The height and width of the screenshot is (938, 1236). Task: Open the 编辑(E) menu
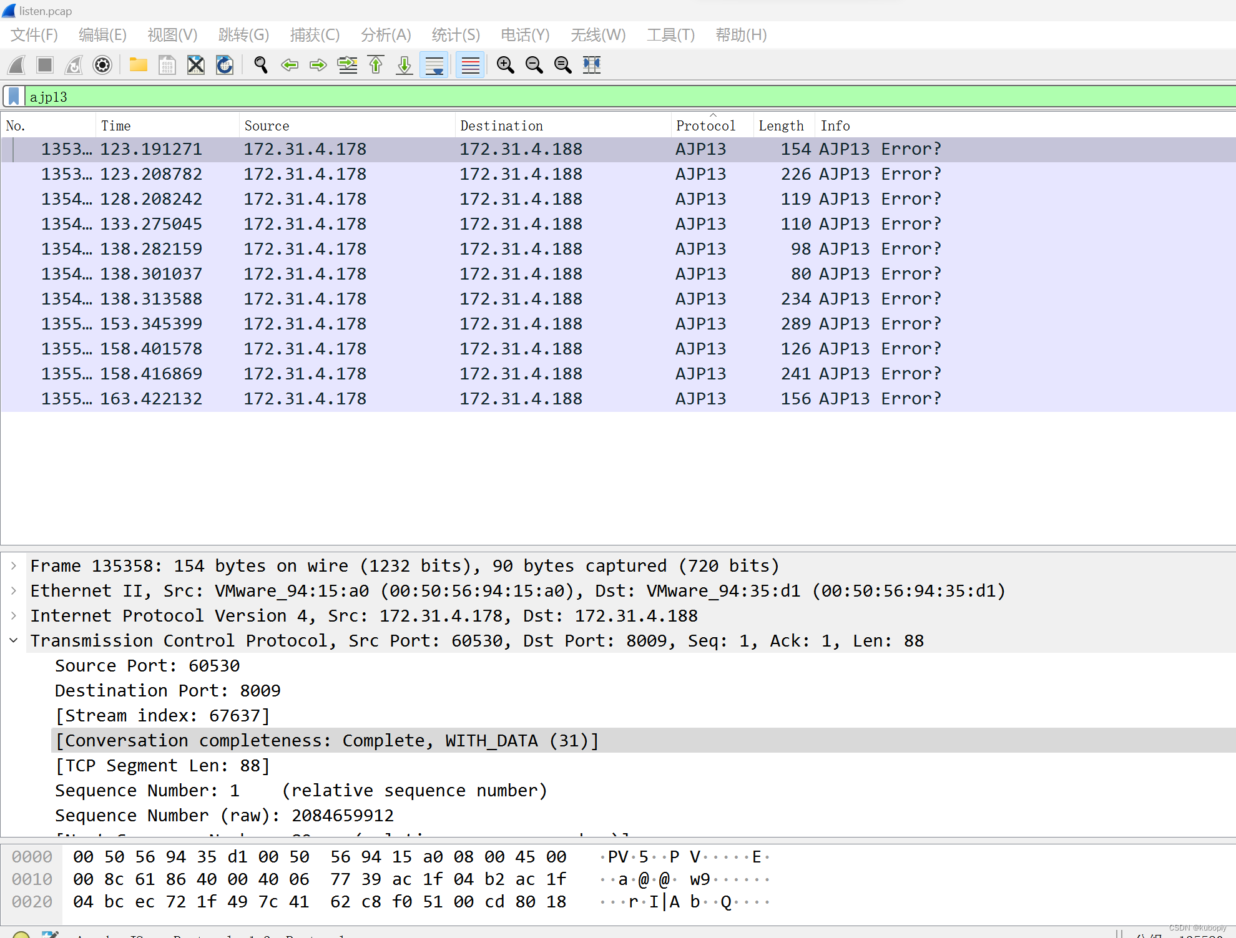point(102,35)
